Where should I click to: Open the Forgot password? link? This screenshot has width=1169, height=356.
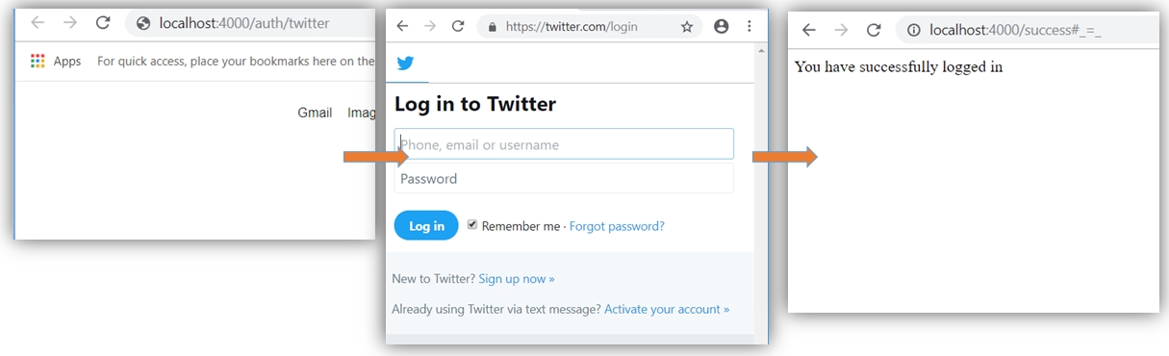(617, 226)
